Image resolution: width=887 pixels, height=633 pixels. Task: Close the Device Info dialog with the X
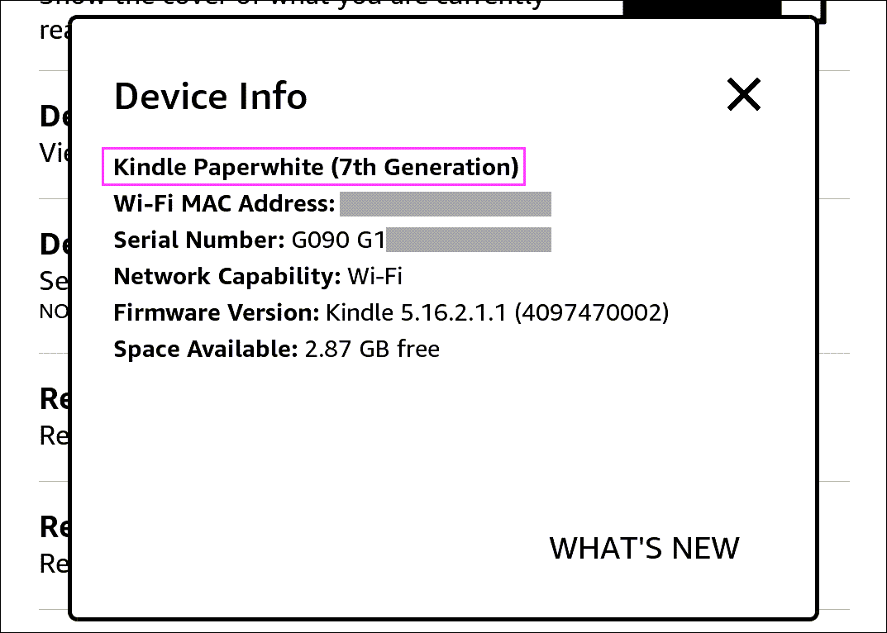click(742, 94)
